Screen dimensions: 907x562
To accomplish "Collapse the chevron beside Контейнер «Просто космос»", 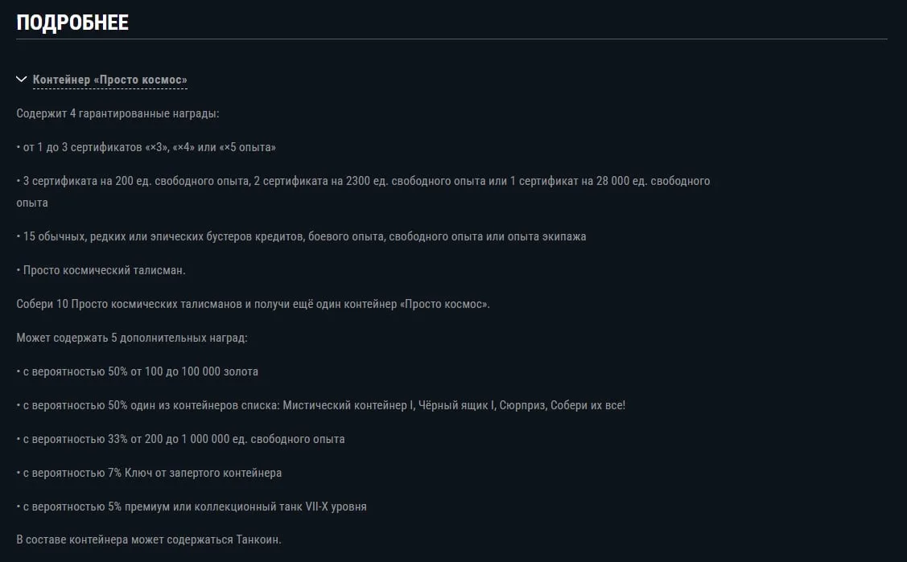I will pos(22,79).
